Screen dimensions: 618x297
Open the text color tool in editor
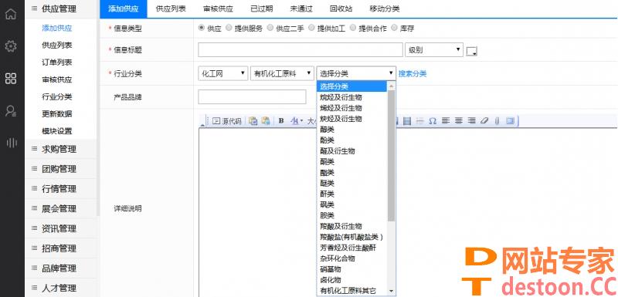point(296,121)
